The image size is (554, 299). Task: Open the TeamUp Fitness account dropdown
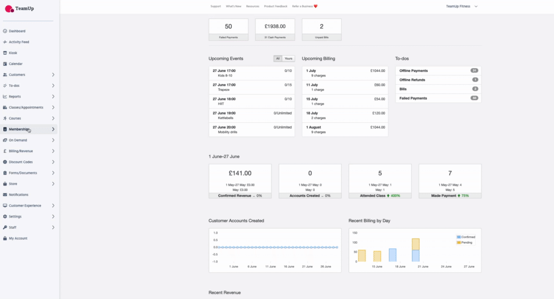coord(461,6)
